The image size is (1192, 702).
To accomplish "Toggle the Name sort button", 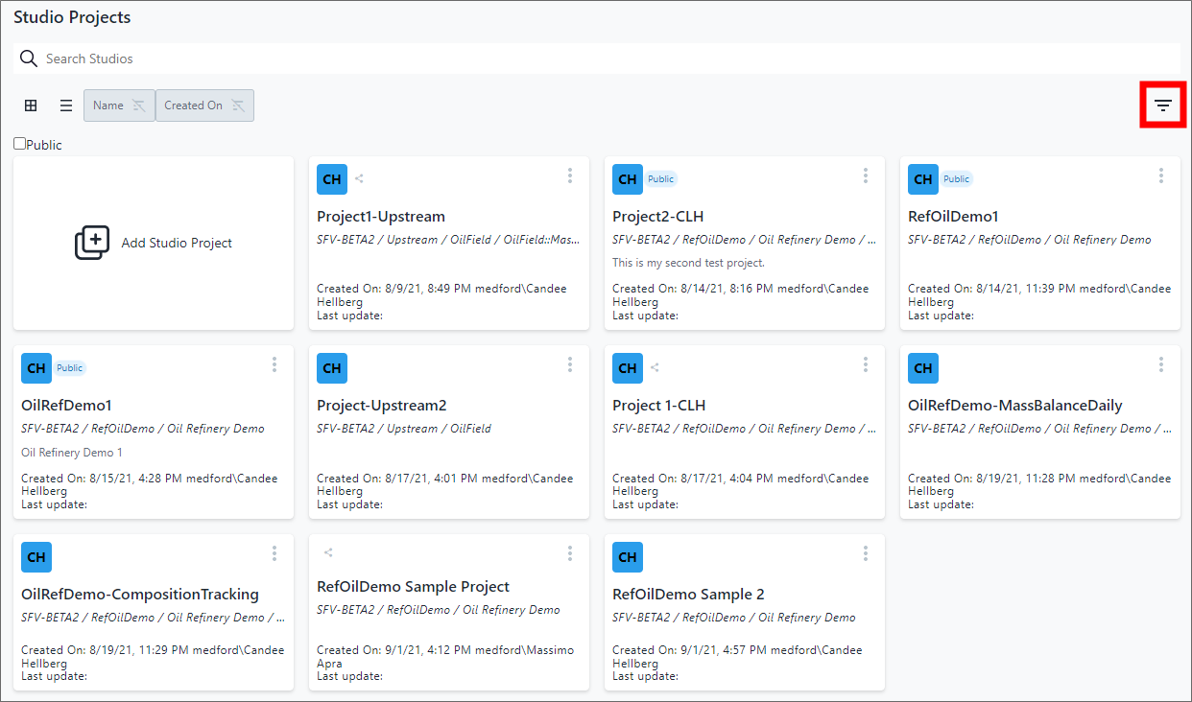I will pos(119,105).
